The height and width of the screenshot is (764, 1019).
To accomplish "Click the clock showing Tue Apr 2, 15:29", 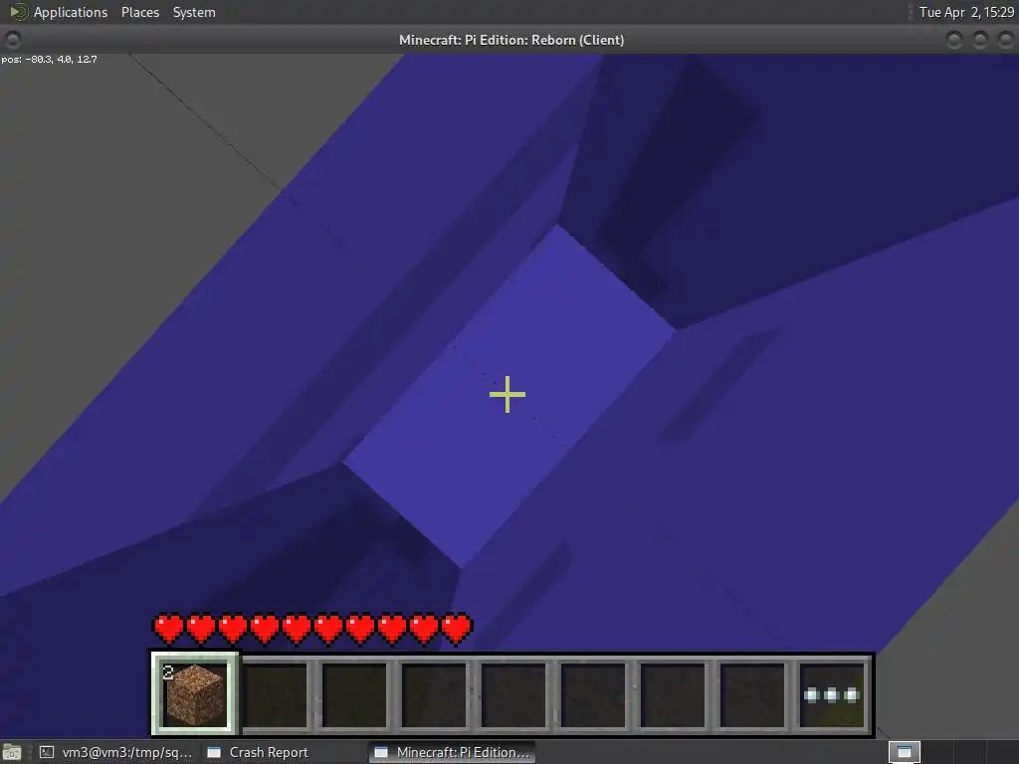I will [965, 12].
